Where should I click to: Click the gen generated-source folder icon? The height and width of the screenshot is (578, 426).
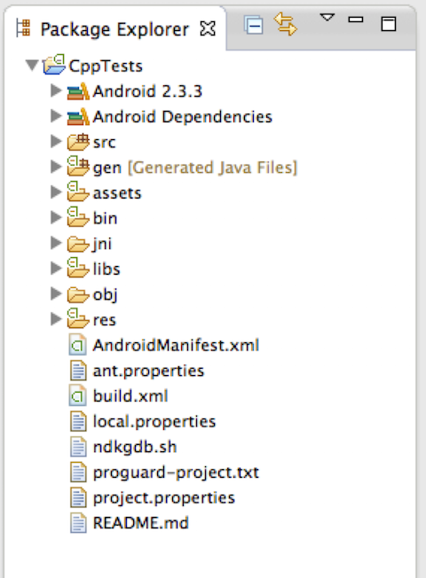click(78, 167)
